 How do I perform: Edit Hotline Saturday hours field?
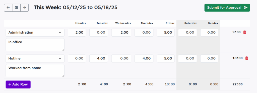pyautogui.click(x=187, y=58)
